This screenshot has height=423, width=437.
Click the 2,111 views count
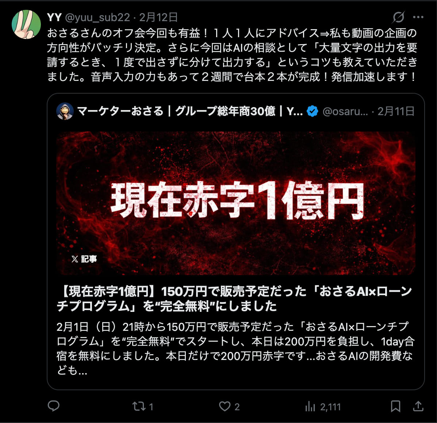pyautogui.click(x=330, y=407)
